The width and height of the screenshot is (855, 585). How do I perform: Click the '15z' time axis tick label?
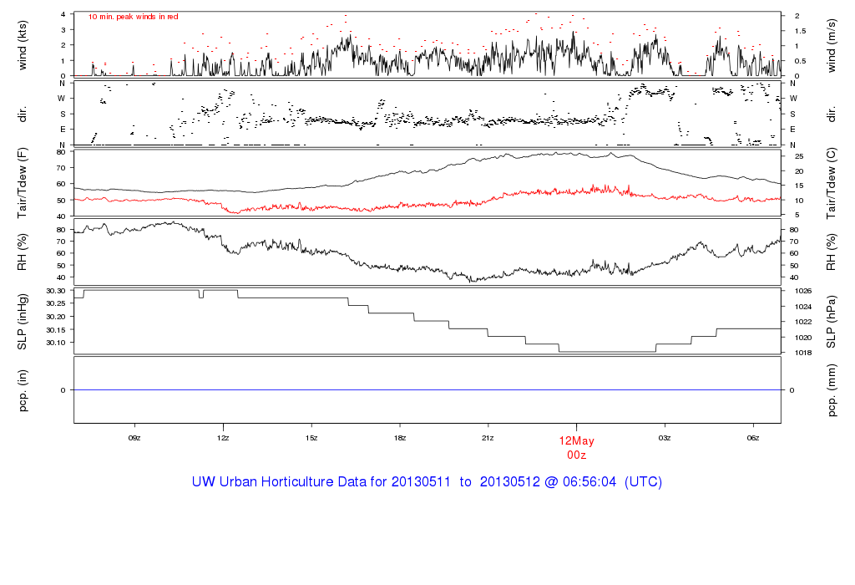(311, 438)
